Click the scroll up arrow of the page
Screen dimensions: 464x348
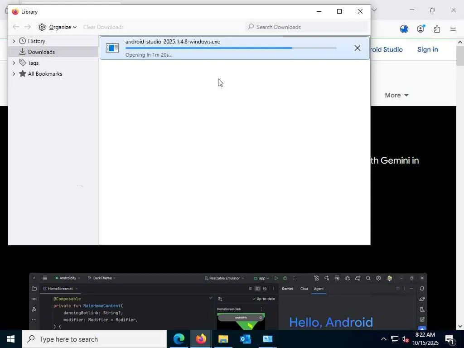(x=460, y=42)
